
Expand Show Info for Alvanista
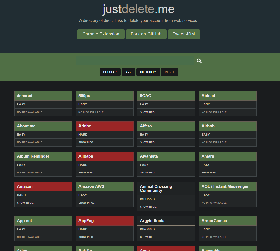148,172
